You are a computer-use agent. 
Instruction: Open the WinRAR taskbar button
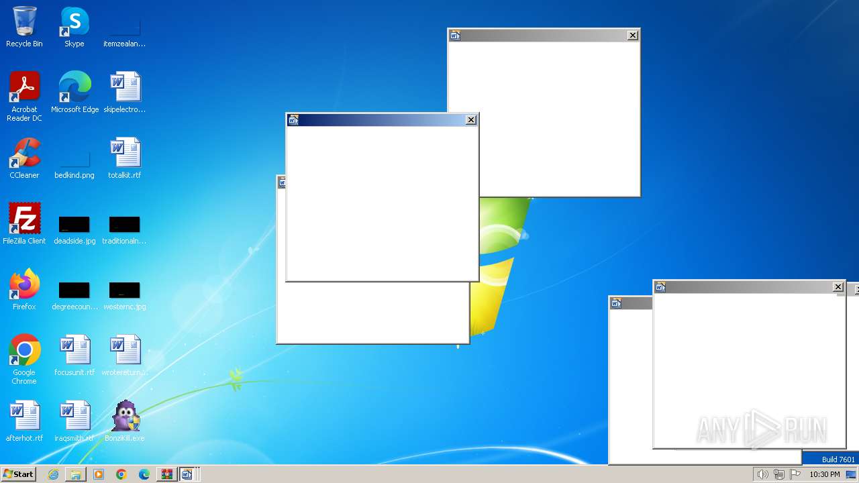click(166, 474)
